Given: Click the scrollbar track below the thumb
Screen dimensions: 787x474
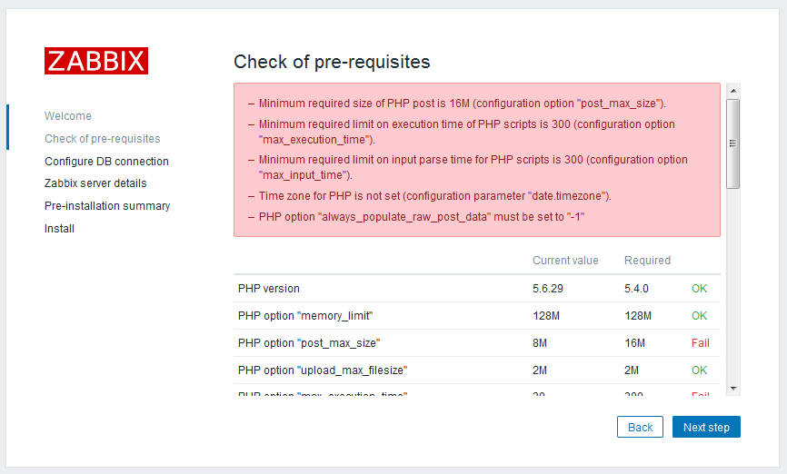Looking at the screenshot, I should 733,285.
